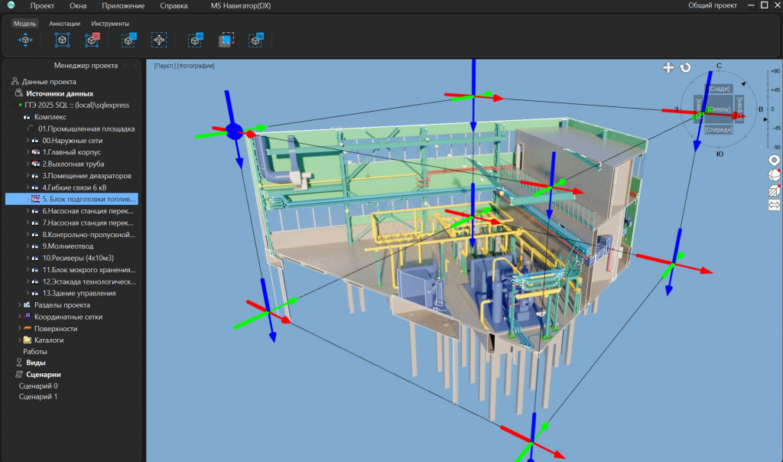Open the Проект menu
The height and width of the screenshot is (462, 783).
point(42,6)
